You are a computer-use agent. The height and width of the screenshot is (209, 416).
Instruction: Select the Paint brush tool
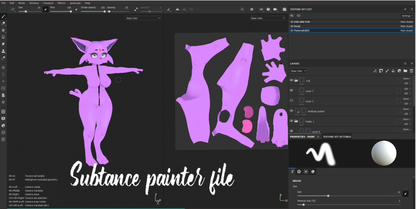click(3, 17)
